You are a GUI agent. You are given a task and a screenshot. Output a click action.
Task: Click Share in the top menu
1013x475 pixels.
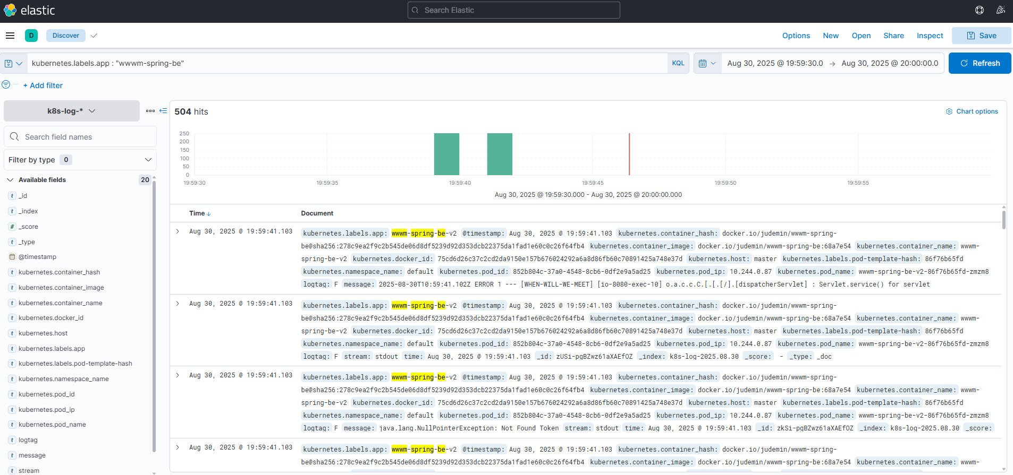point(893,36)
